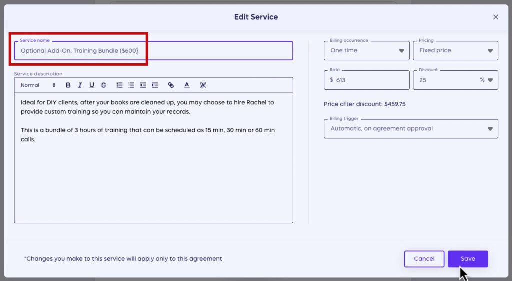Click into the Rate field
The image size is (512, 281).
(x=366, y=80)
